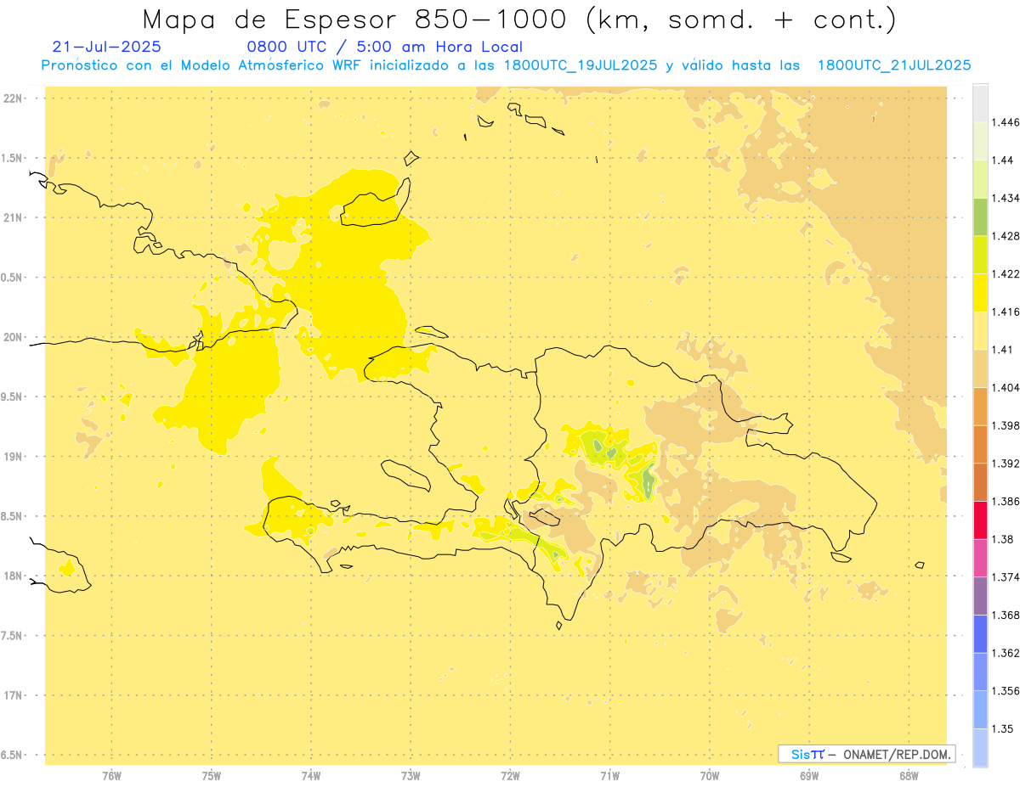Pick the green legend band between 1.428 and 1.434

click(980, 216)
